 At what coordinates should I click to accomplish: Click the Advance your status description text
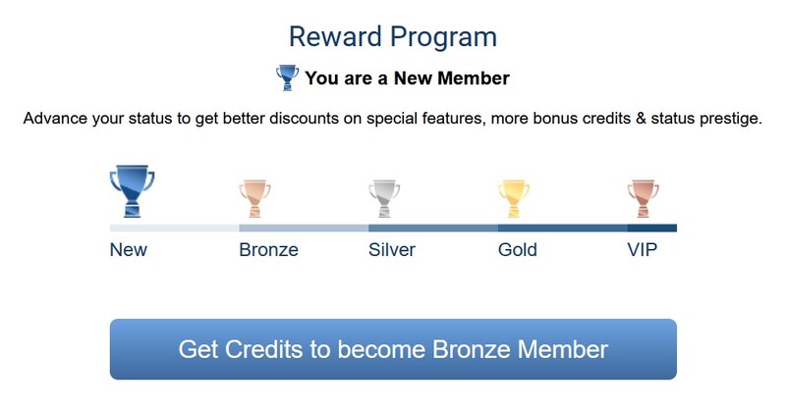393,119
